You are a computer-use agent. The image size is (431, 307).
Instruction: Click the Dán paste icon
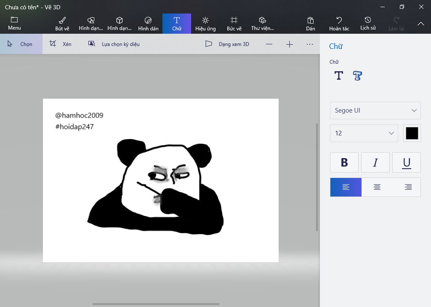pos(311,20)
